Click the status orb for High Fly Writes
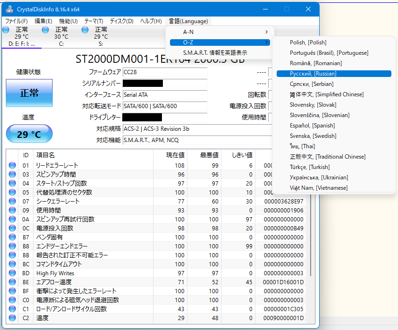The height and width of the screenshot is (330, 398). coord(12,273)
